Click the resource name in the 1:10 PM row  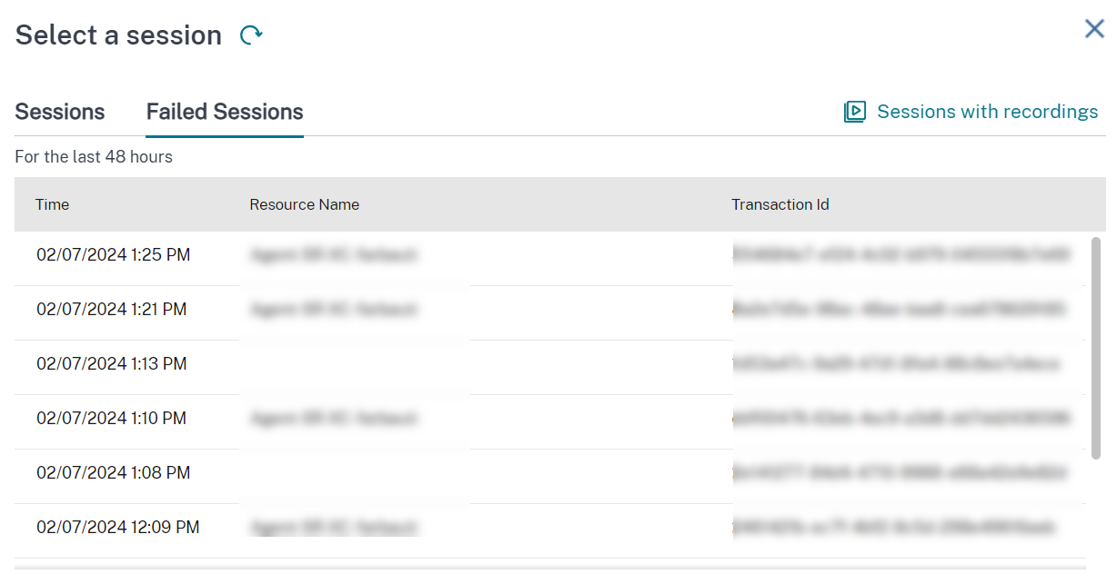tap(333, 419)
